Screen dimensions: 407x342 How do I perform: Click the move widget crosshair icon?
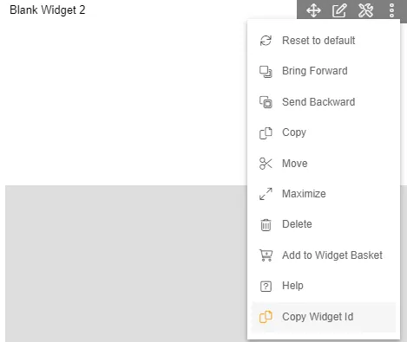(313, 11)
